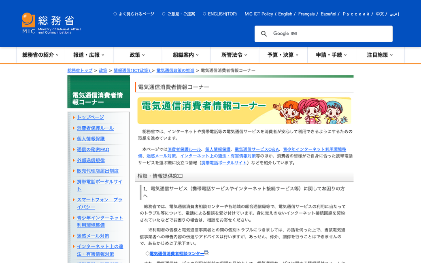The image size is (421, 263).
Task: Expand the 報道・広報 menu
Action: 89,55
